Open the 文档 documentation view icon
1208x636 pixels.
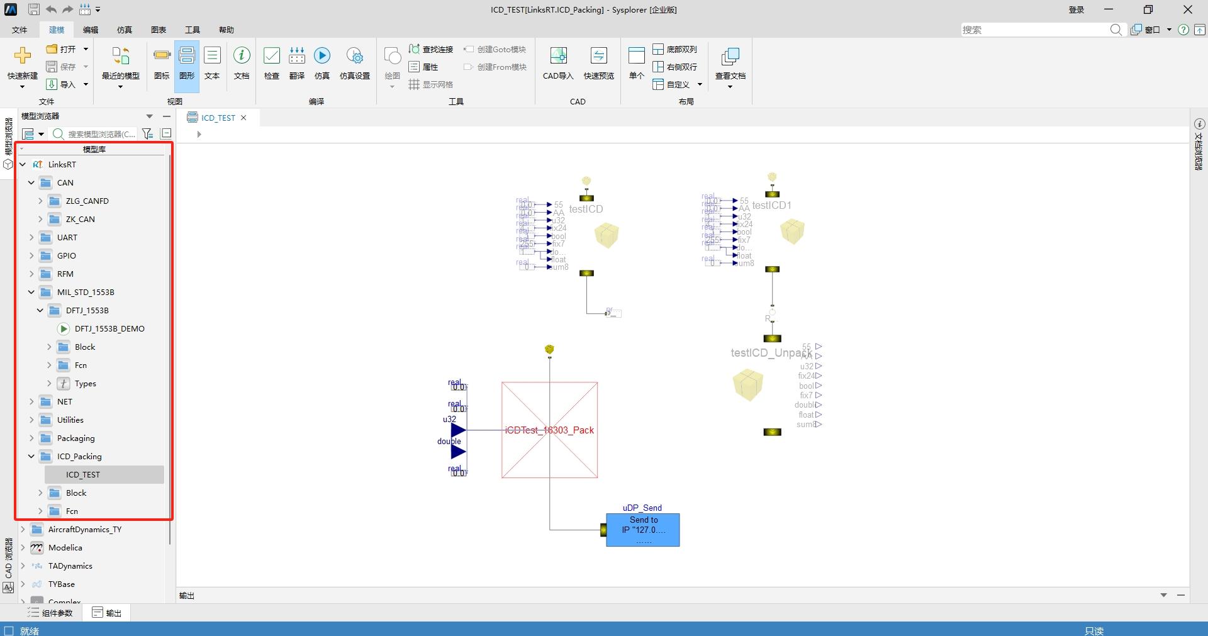point(242,63)
